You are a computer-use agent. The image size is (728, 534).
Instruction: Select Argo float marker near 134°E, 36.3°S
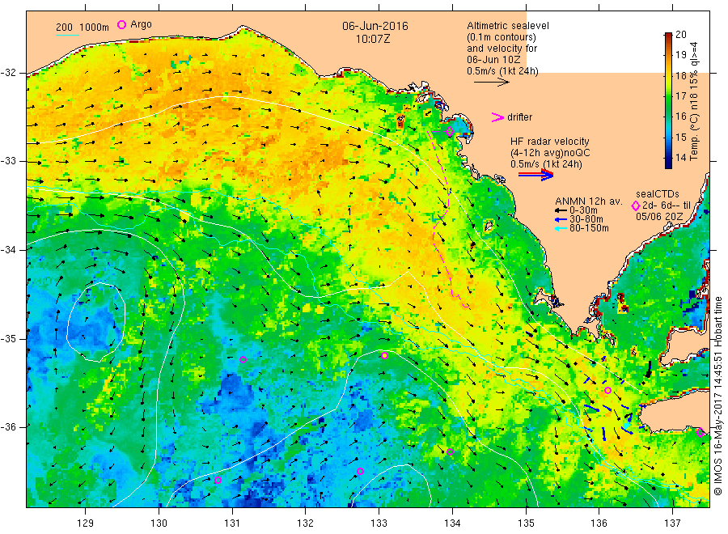tap(450, 451)
